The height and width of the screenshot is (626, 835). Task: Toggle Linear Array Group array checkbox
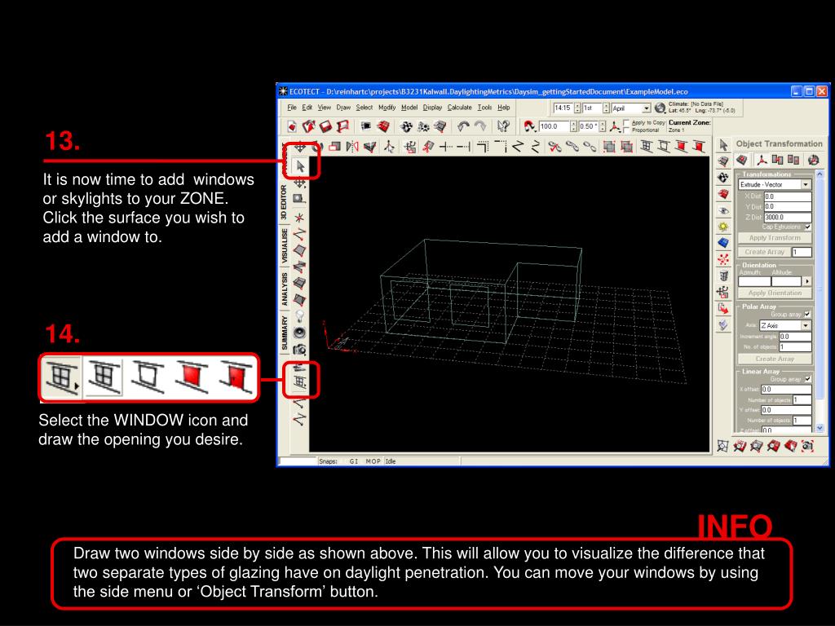tap(808, 379)
